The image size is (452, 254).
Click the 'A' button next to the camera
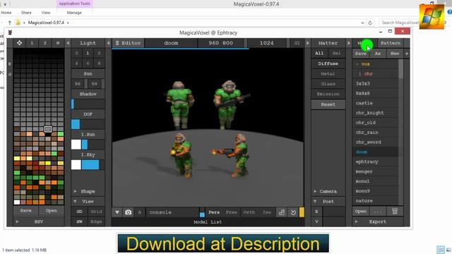[x=140, y=212]
